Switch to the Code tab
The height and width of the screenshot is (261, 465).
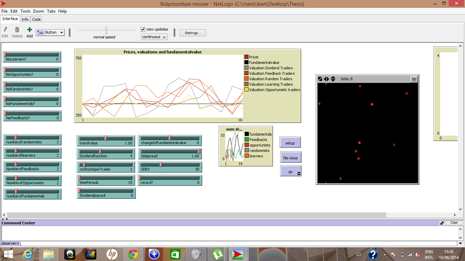tap(36, 19)
